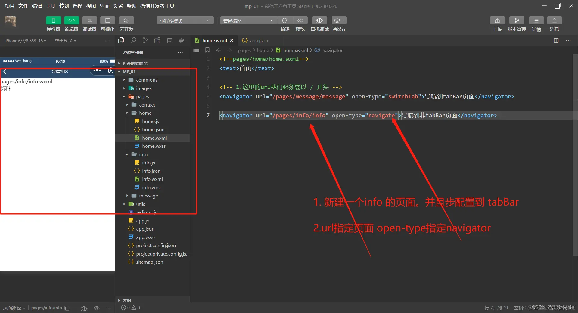Screen dimensions: 578x313
Task: Click the home breadcrumb item
Action: (263, 50)
